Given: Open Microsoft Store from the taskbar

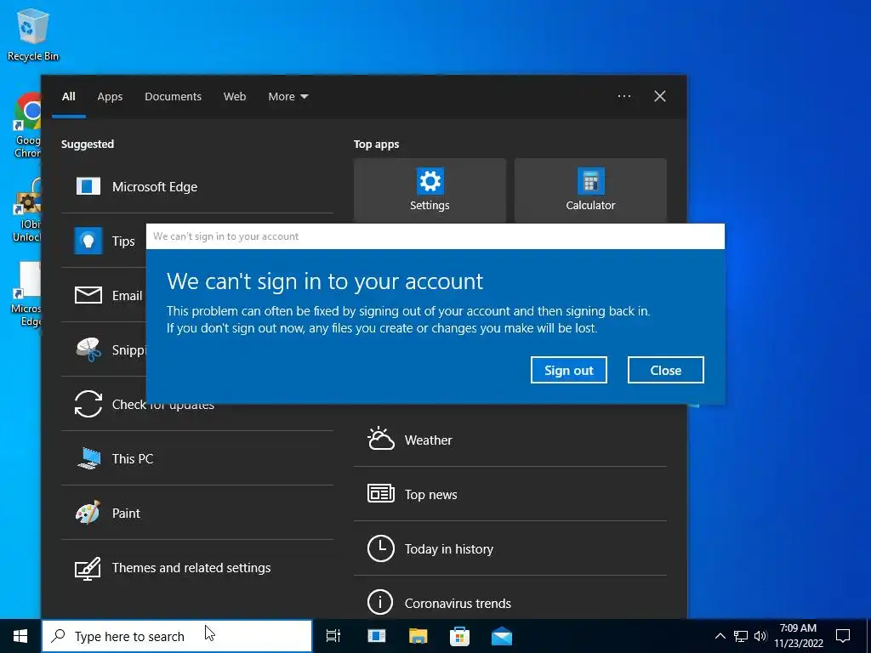Looking at the screenshot, I should [x=459, y=636].
